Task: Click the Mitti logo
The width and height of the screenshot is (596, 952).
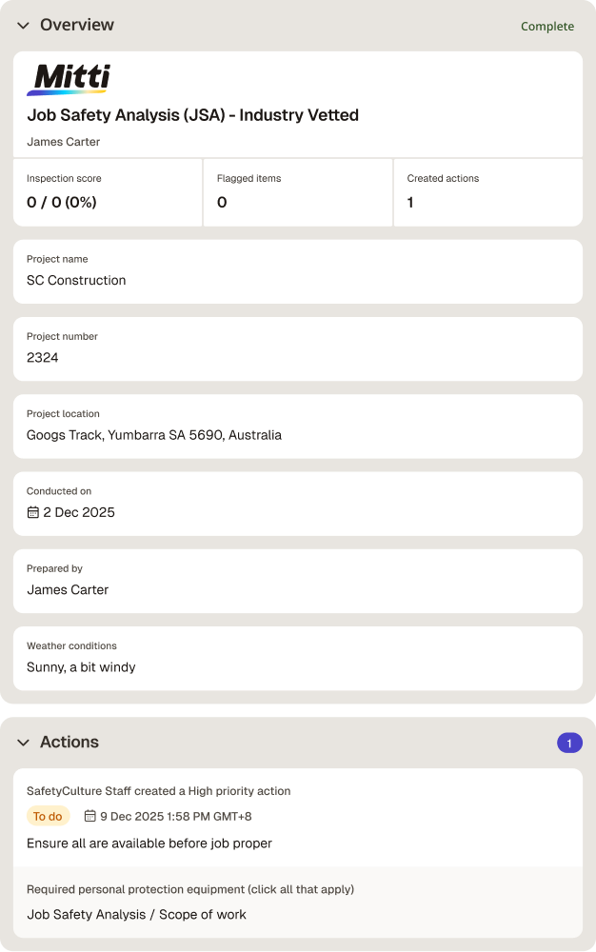Action: tap(69, 80)
